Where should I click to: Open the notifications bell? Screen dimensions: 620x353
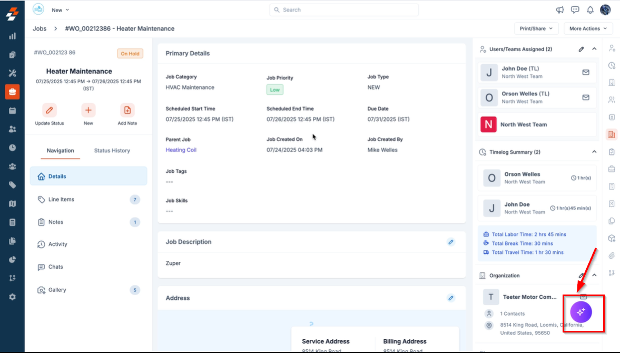pyautogui.click(x=590, y=10)
